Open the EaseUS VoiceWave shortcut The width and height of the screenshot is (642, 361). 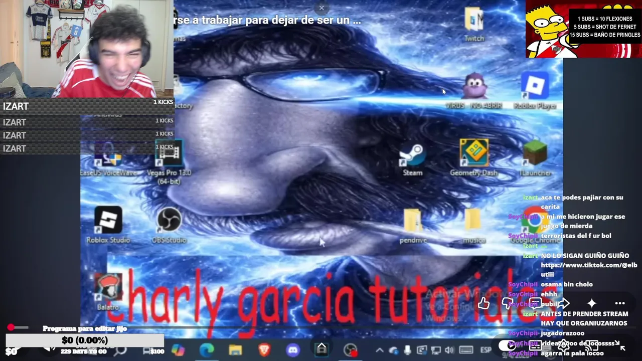(x=108, y=159)
